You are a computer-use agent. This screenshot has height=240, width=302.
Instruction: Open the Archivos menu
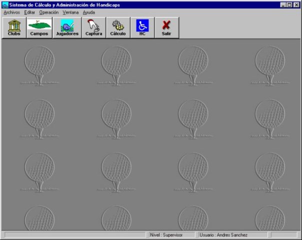[x=11, y=12]
